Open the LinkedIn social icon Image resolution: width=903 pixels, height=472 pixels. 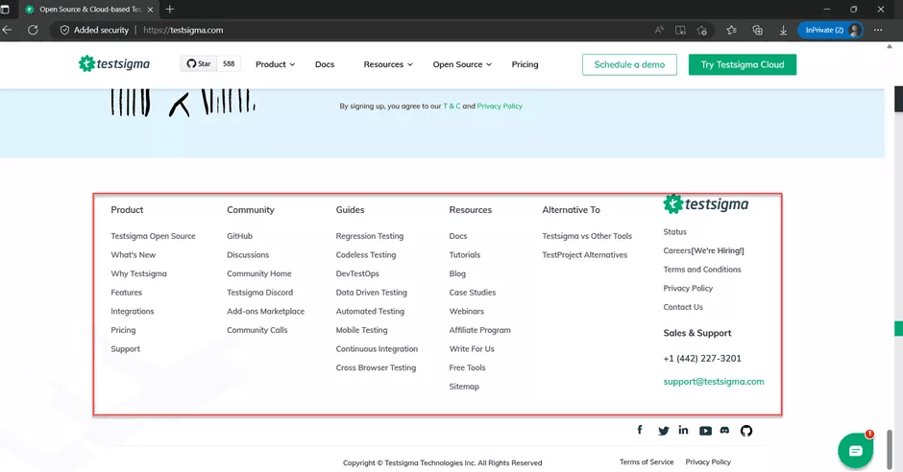[x=683, y=430]
